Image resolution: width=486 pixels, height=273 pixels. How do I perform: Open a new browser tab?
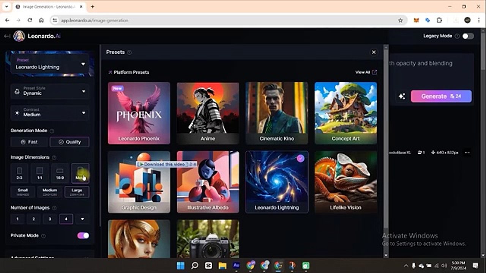pyautogui.click(x=93, y=7)
